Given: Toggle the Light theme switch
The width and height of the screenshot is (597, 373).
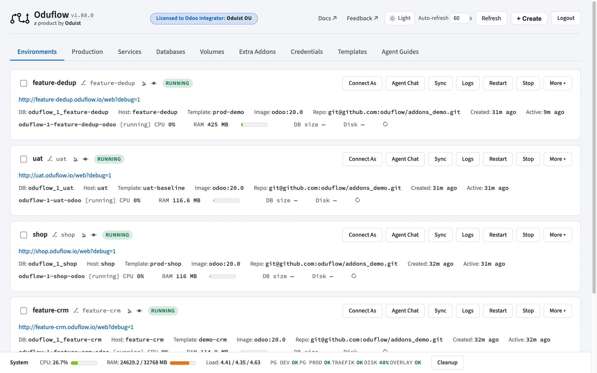Looking at the screenshot, I should point(400,18).
